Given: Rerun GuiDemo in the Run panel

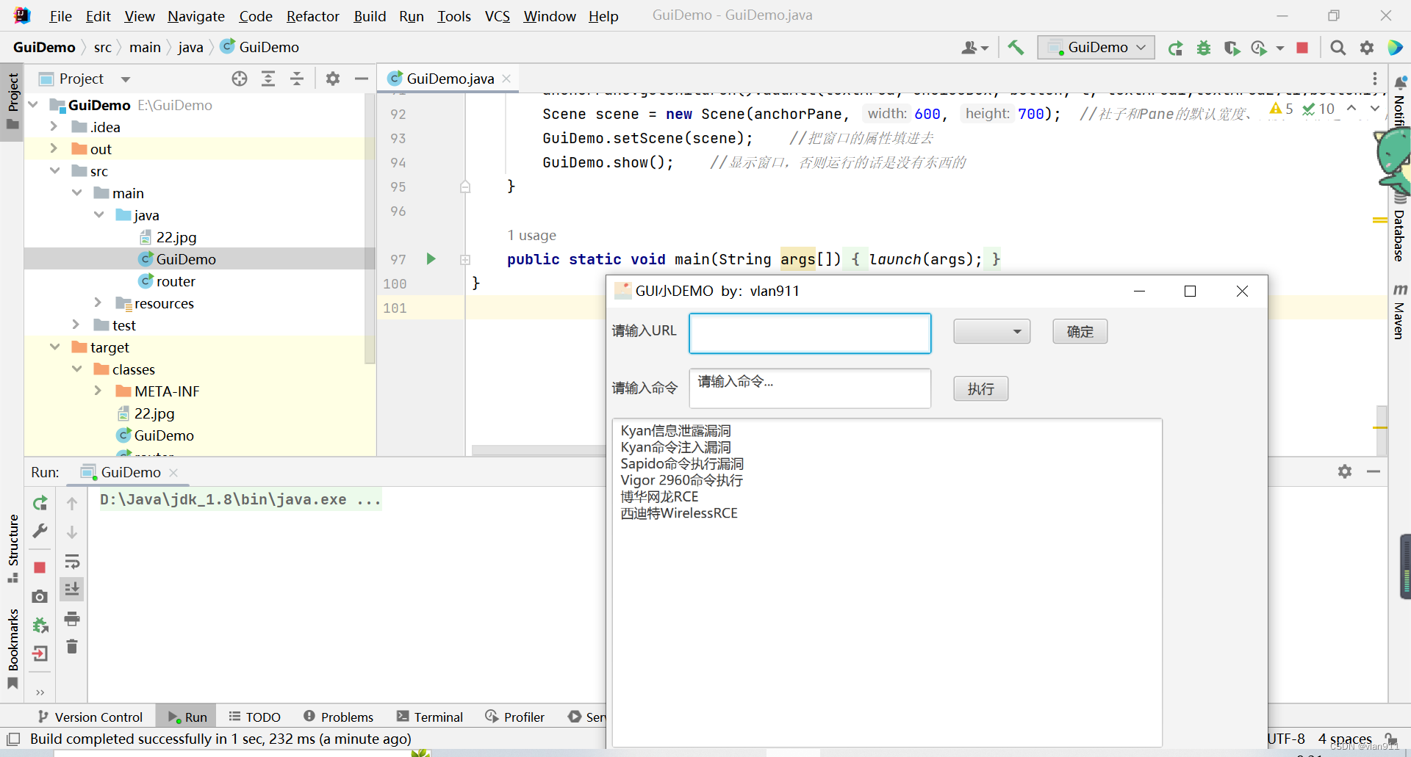Looking at the screenshot, I should (40, 503).
